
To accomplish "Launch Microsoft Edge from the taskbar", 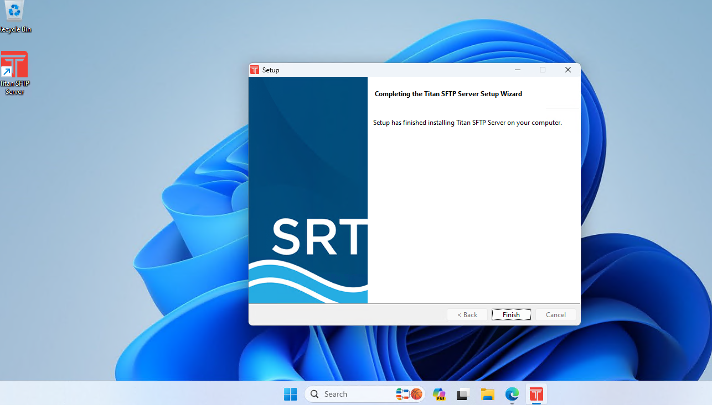I will [x=512, y=394].
